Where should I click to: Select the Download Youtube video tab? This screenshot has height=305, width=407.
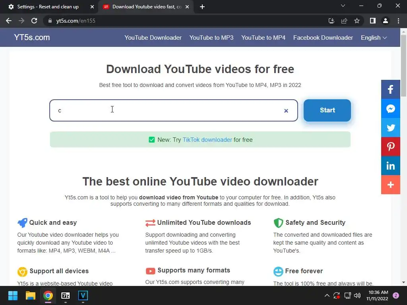coord(147,7)
